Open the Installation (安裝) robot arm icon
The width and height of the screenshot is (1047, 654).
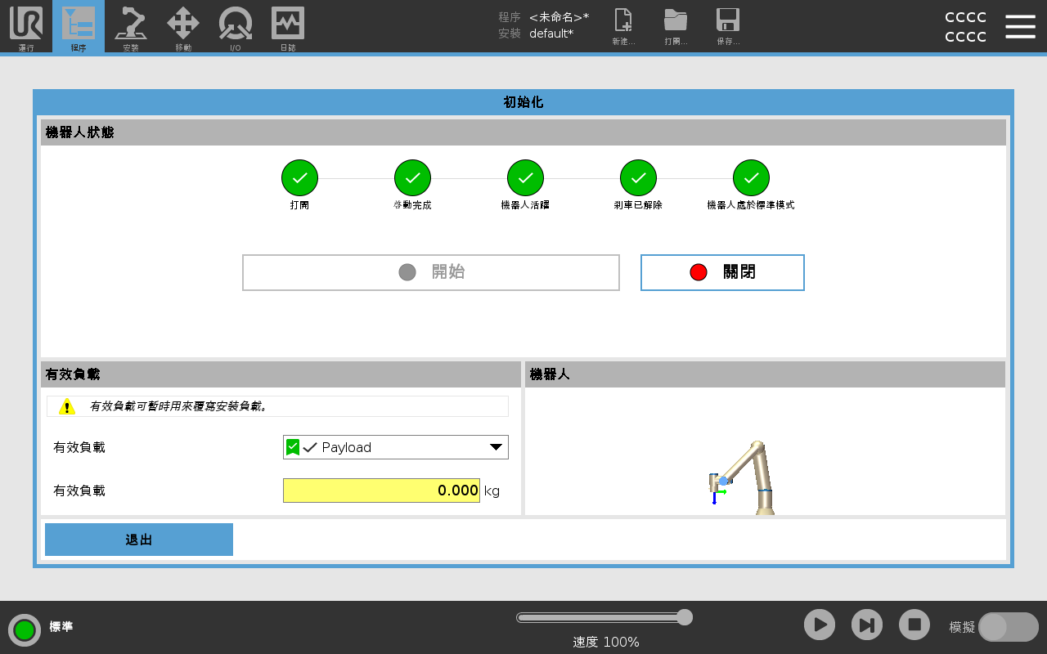click(x=131, y=26)
